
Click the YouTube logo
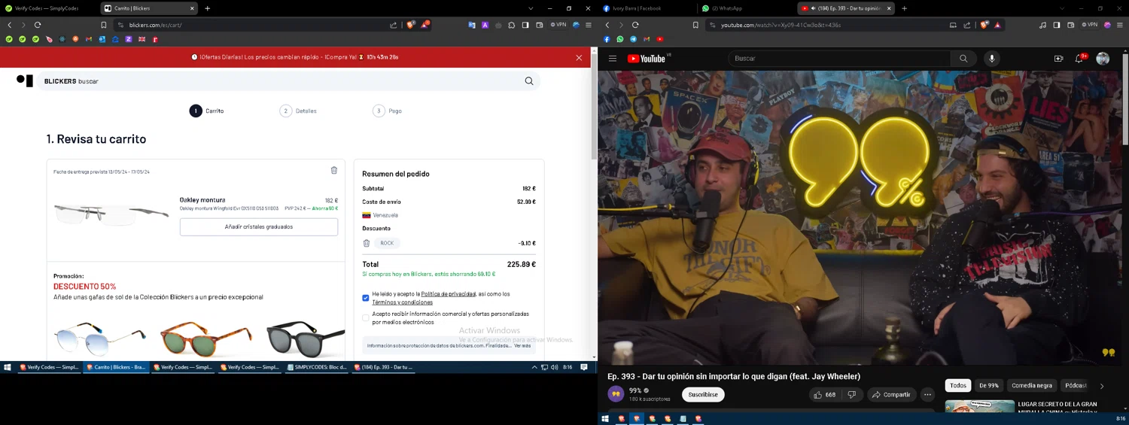click(647, 59)
